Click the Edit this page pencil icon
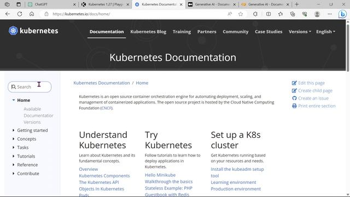 294,83
